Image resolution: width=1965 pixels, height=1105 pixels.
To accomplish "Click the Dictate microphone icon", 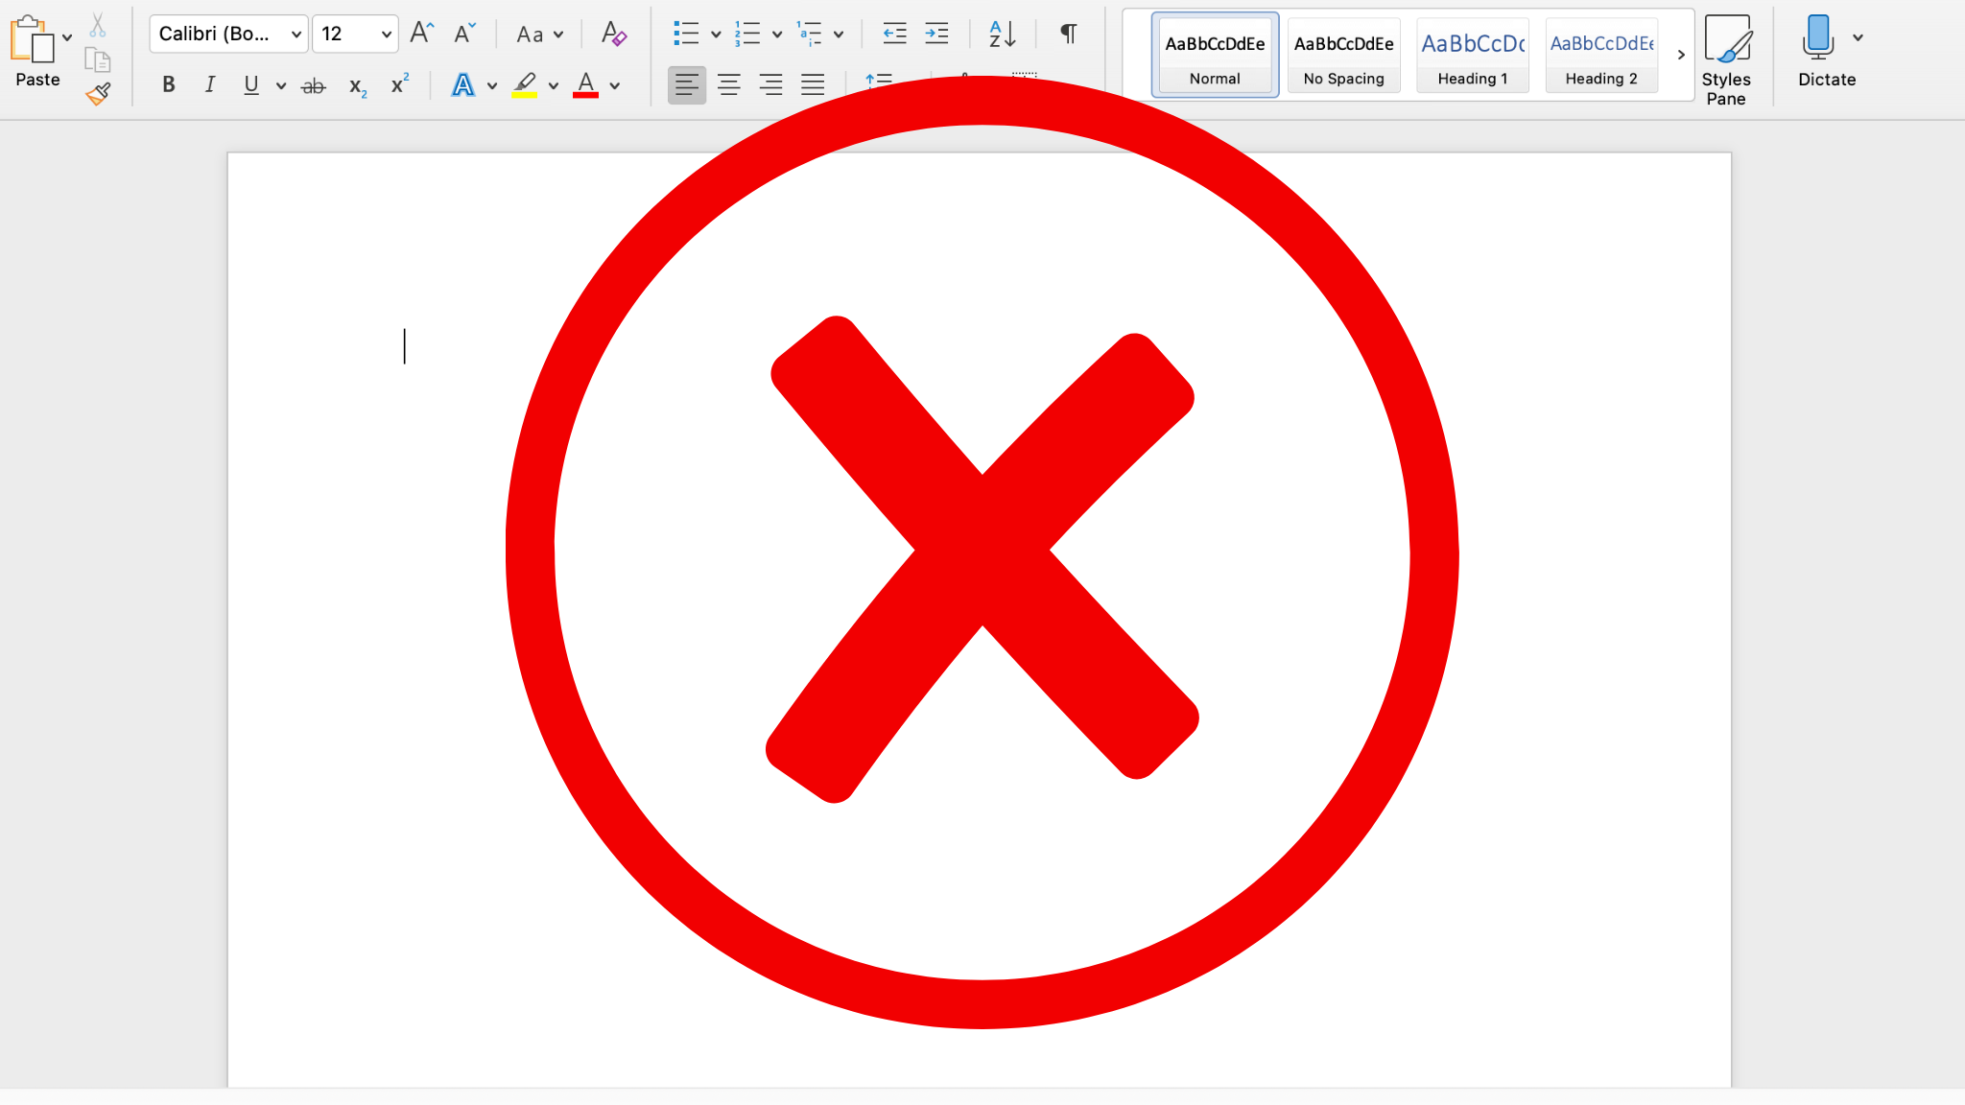I will coord(1817,38).
